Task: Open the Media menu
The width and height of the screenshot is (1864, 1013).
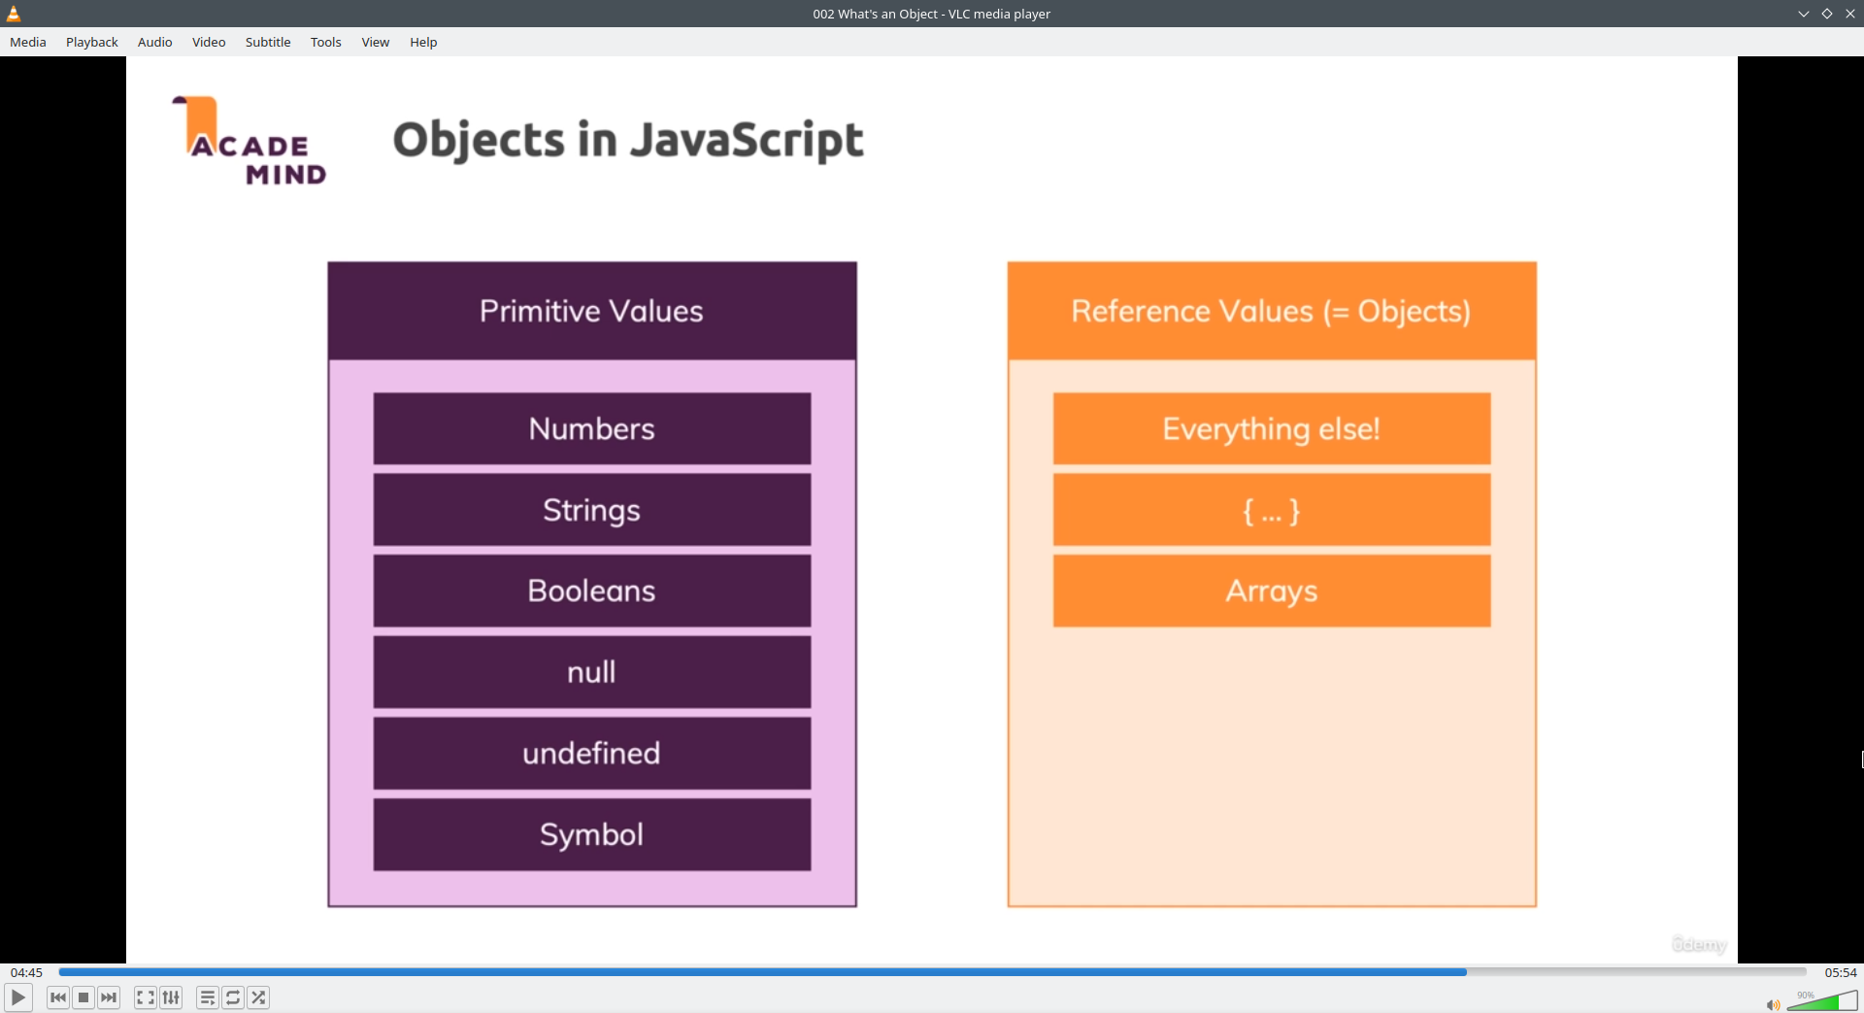Action: [x=28, y=42]
